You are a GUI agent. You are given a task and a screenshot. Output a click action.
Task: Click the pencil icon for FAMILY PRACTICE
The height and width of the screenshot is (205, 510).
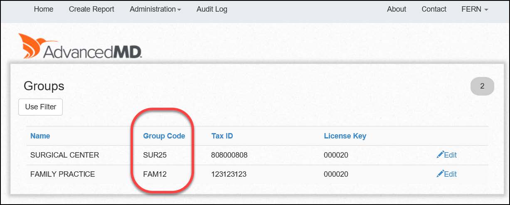click(x=440, y=174)
